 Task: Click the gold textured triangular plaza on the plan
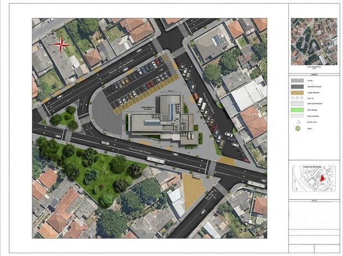pyautogui.click(x=193, y=190)
